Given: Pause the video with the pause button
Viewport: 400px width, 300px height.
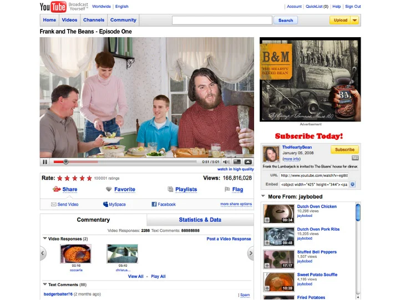Looking at the screenshot, I should point(45,162).
